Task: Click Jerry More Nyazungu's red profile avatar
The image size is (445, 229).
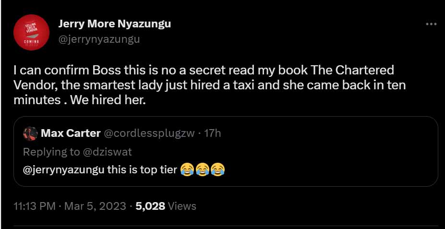Action: (x=31, y=32)
